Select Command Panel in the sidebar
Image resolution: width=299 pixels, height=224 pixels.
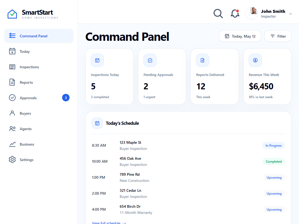pyautogui.click(x=39, y=36)
